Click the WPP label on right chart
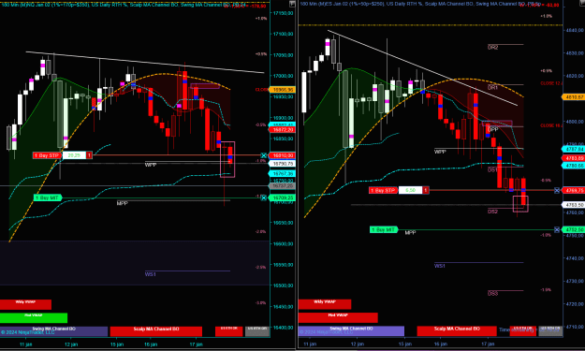The height and width of the screenshot is (351, 585). tap(440, 152)
